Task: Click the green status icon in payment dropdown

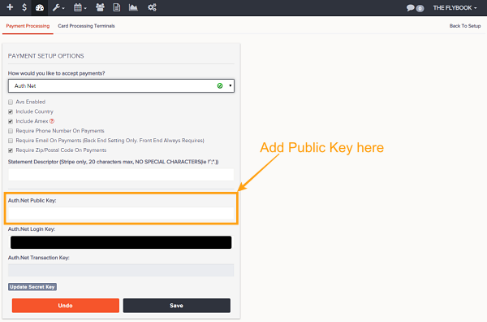Action: point(220,86)
